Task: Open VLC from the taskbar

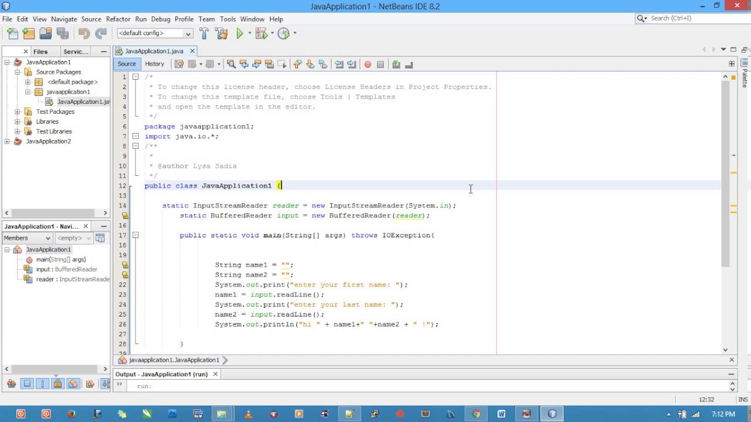Action: [248, 414]
